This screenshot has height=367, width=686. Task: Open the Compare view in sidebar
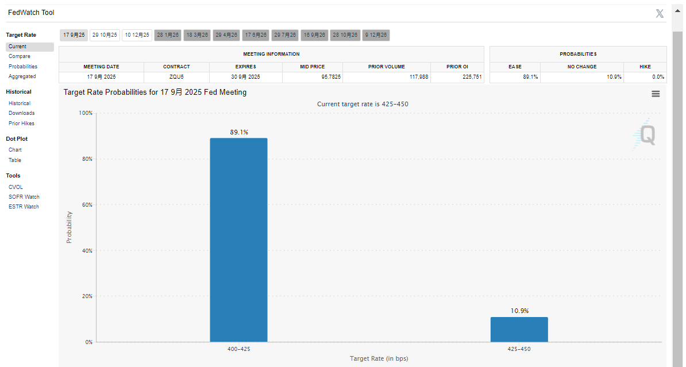(20, 56)
